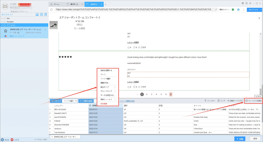Click ページ番号の設定 button
The height and width of the screenshot is (142, 263).
[x=86, y=101]
